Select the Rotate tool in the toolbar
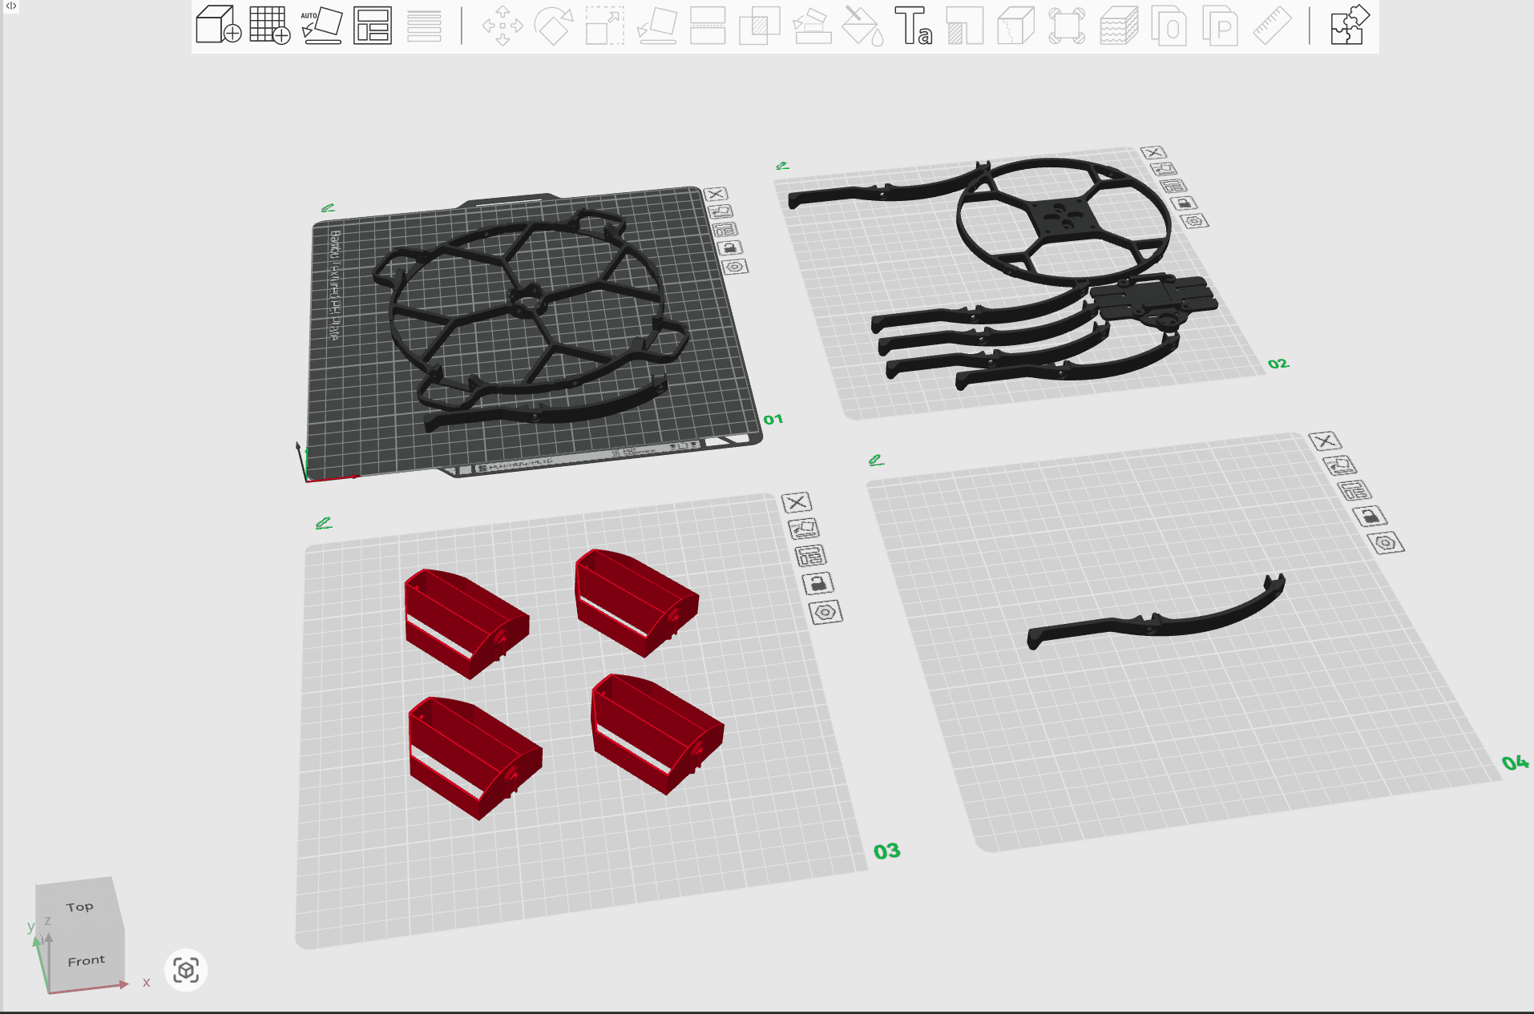 tap(554, 25)
